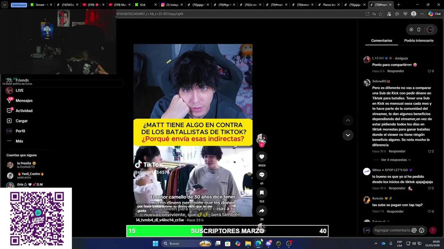The image size is (444, 249).
Task: Switch to the Planes browser tab
Action: coord(328,5)
